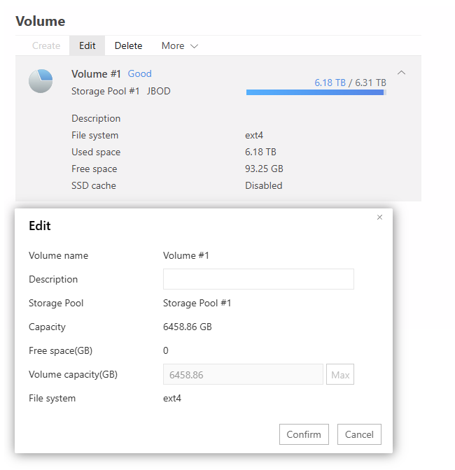Screen dimensions: 455x470
Task: Click Storage Pool #1 value in dialog
Action: 197,303
